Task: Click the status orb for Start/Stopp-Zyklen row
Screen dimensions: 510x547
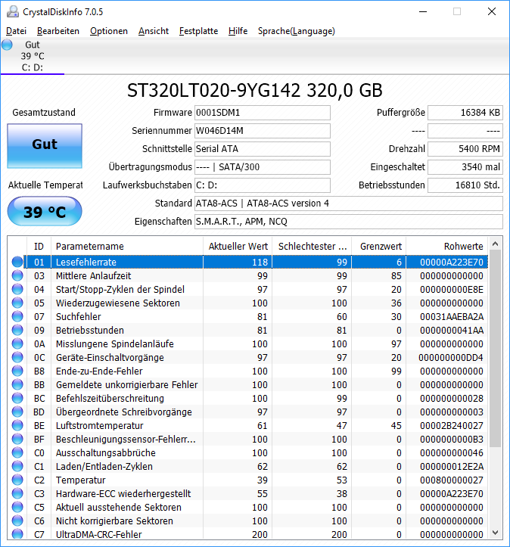Action: pos(17,289)
